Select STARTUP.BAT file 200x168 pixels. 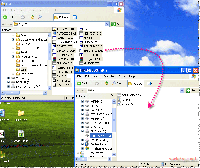[x=90, y=55]
